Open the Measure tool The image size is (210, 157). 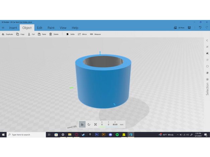pos(95,34)
